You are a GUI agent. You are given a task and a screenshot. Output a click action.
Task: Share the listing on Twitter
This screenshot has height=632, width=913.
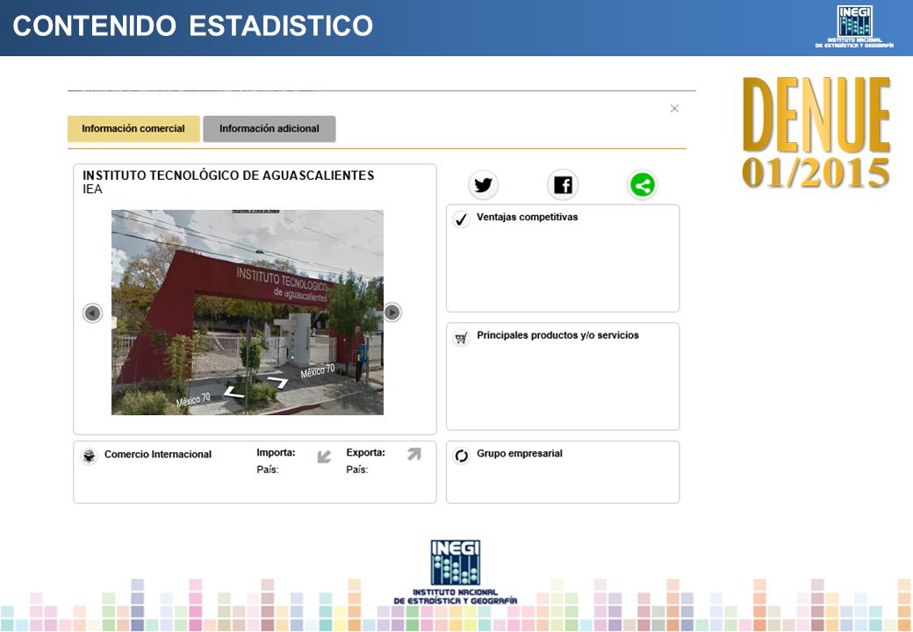click(483, 185)
